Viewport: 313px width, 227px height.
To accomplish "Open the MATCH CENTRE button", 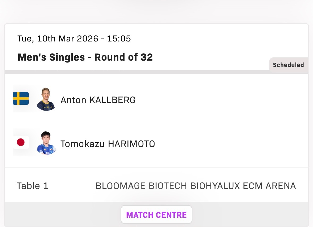I will tap(156, 215).
